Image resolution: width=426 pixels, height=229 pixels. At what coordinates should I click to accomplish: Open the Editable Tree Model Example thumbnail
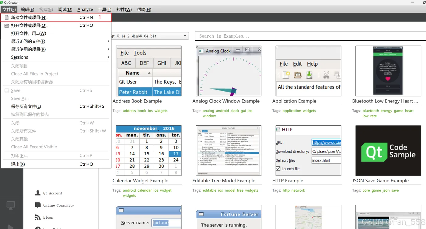229,150
